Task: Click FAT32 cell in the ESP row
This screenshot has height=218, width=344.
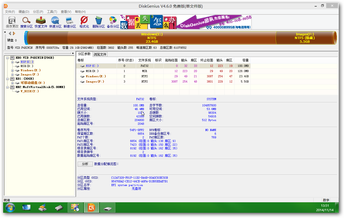Action: (145, 66)
